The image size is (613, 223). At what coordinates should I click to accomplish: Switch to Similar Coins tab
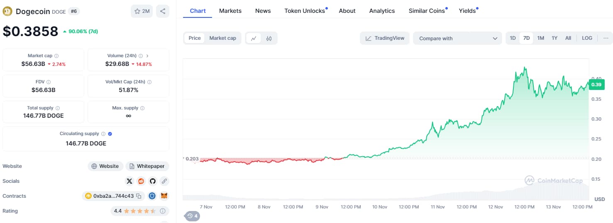[427, 11]
